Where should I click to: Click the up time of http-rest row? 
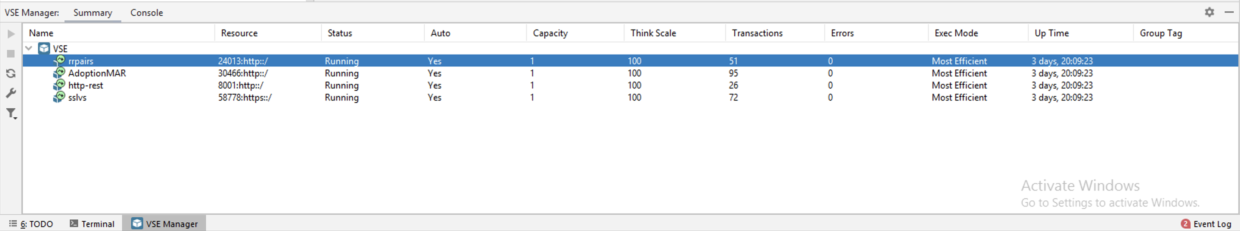point(1062,85)
